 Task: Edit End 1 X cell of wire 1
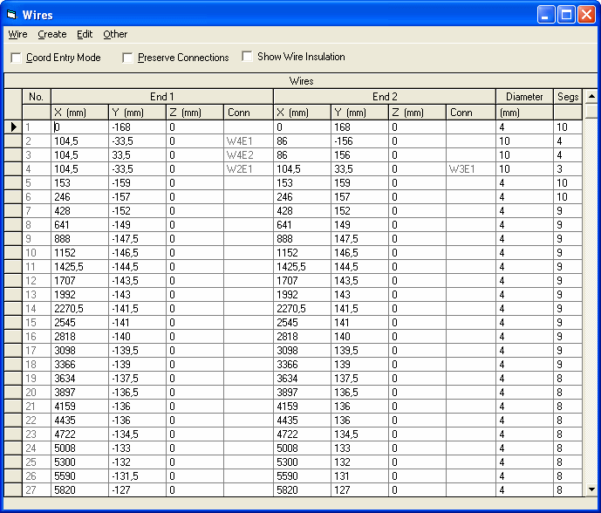pyautogui.click(x=79, y=127)
